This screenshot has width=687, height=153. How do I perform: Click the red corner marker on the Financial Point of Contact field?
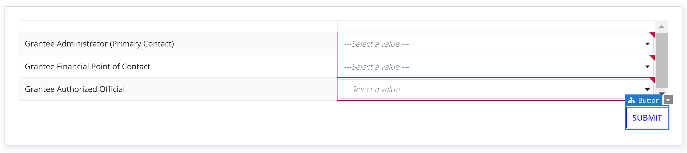coord(652,58)
